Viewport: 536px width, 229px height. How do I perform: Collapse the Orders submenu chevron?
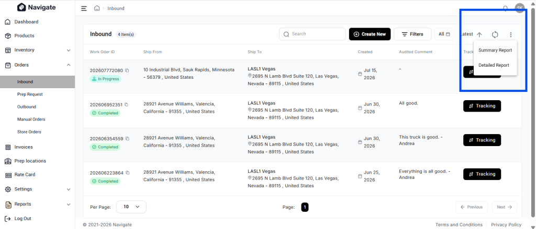(69, 65)
